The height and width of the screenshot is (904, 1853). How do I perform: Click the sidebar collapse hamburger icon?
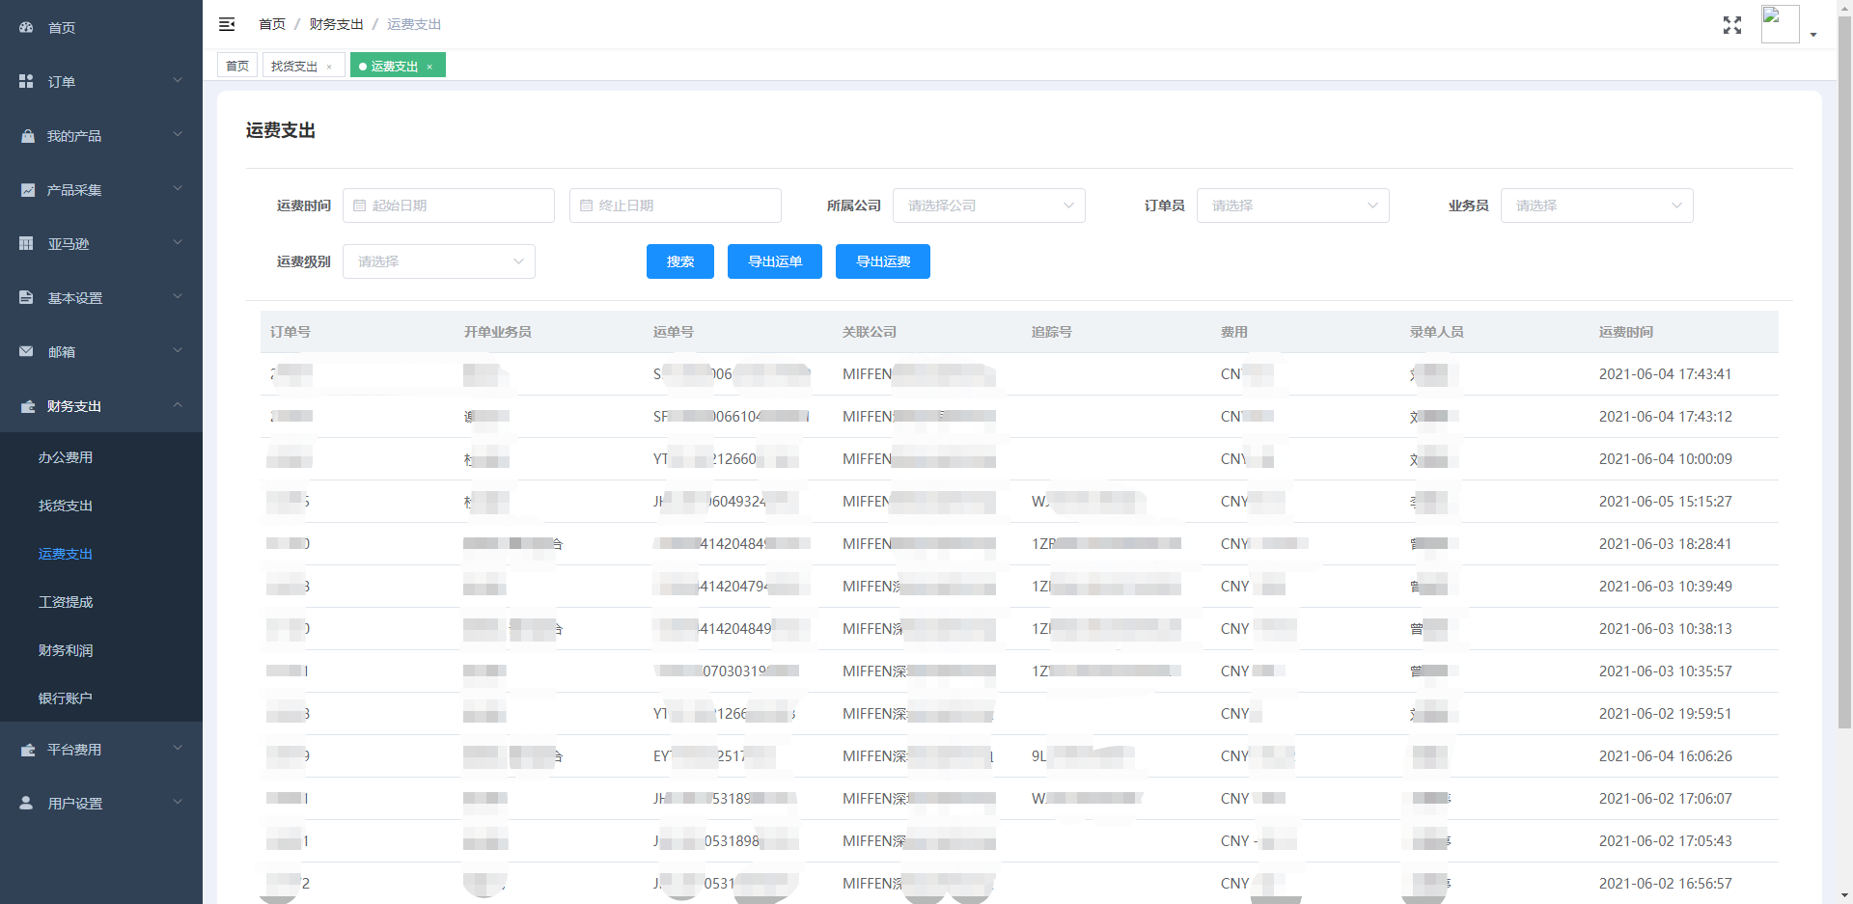click(x=227, y=24)
